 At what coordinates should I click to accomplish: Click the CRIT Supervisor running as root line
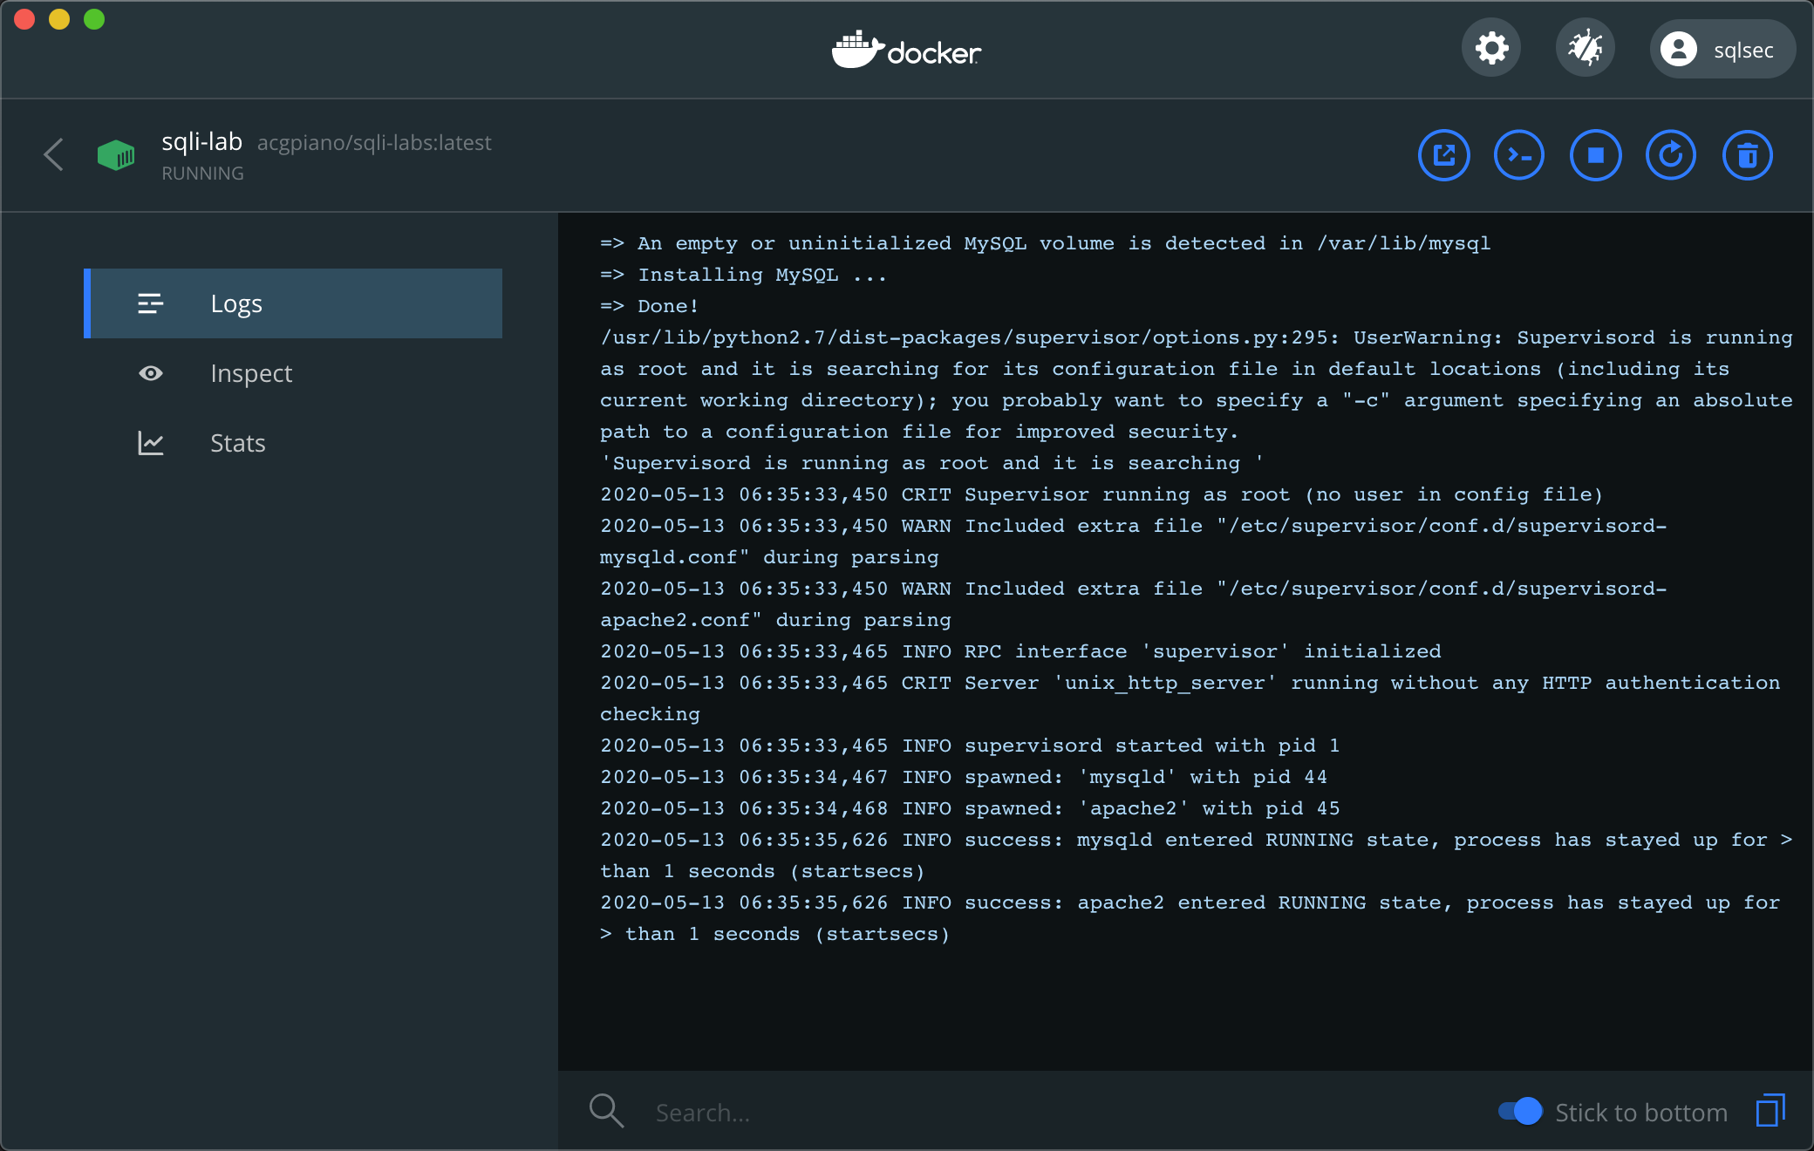[1101, 494]
